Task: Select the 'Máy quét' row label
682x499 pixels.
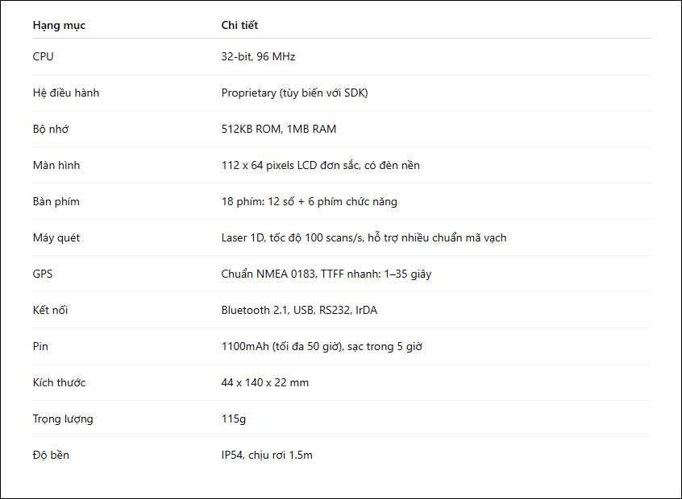Action: pyautogui.click(x=56, y=238)
